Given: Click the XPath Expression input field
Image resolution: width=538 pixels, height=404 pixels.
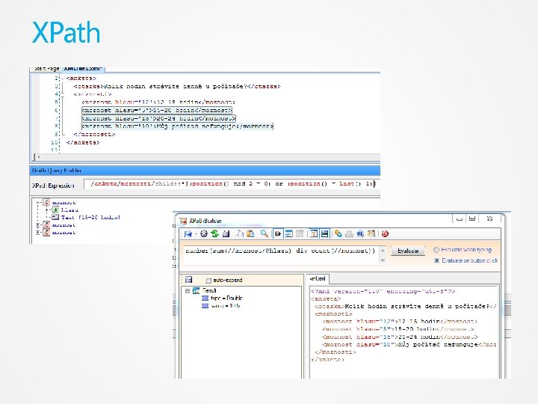Looking at the screenshot, I should pyautogui.click(x=232, y=184).
